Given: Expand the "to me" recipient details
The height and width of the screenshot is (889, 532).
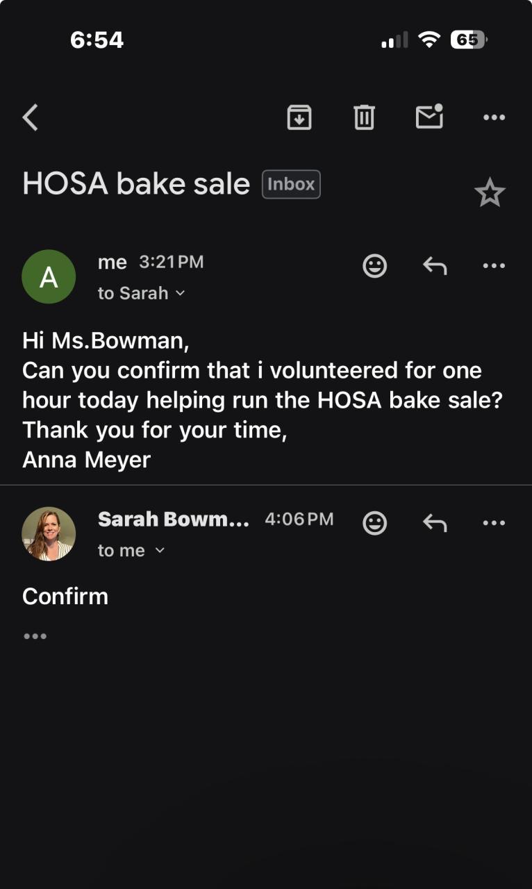Looking at the screenshot, I should (131, 551).
